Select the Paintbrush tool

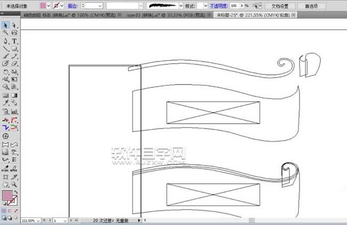pos(5,56)
